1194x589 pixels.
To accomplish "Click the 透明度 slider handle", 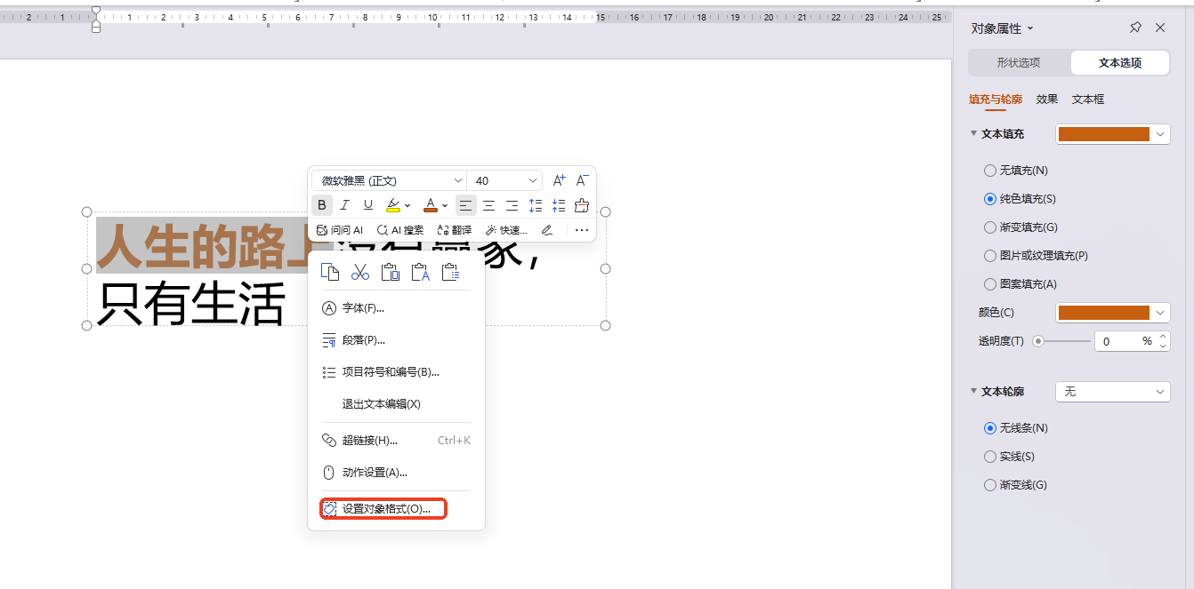I will [1037, 341].
